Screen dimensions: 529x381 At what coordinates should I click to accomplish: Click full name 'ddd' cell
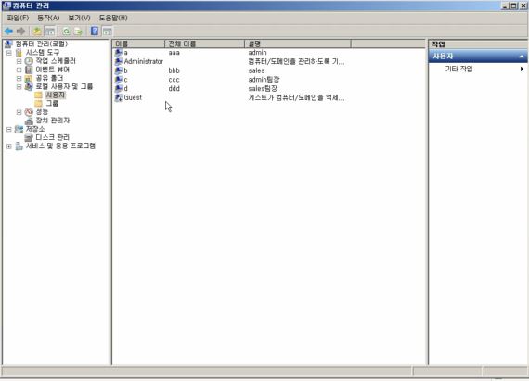pos(174,89)
